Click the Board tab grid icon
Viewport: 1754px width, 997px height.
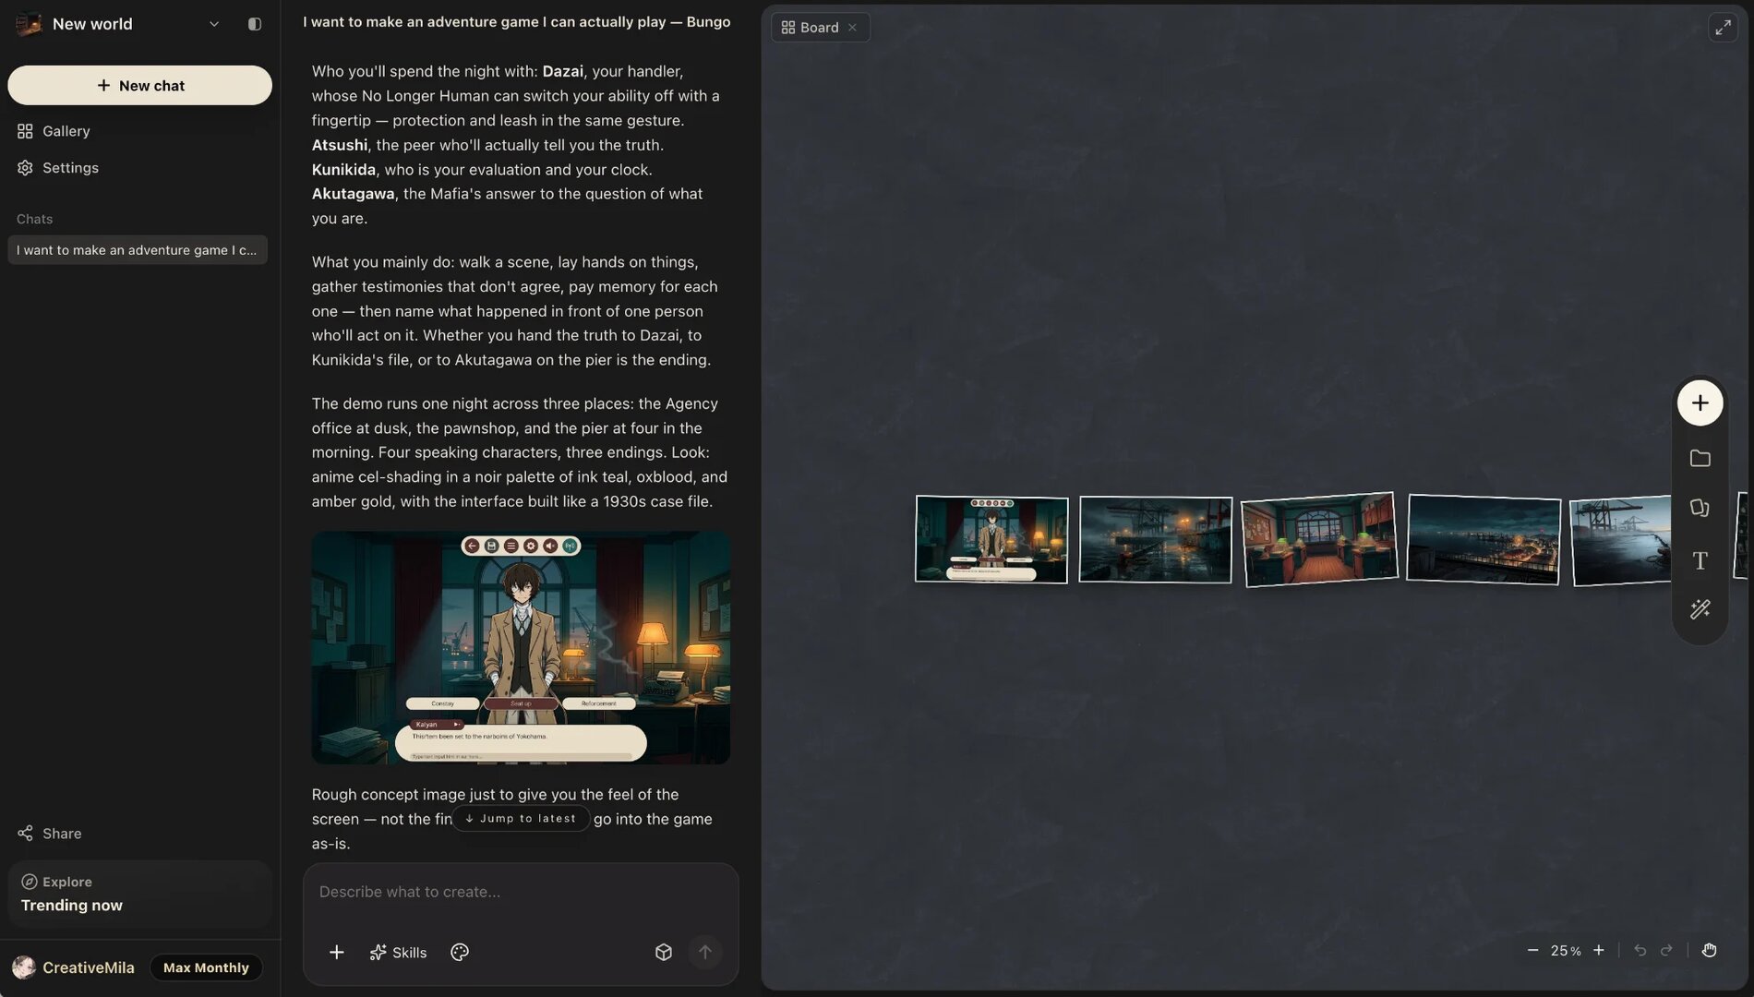[x=788, y=28]
